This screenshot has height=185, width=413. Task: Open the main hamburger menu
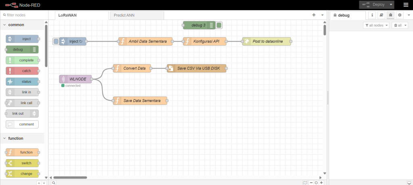pos(405,5)
